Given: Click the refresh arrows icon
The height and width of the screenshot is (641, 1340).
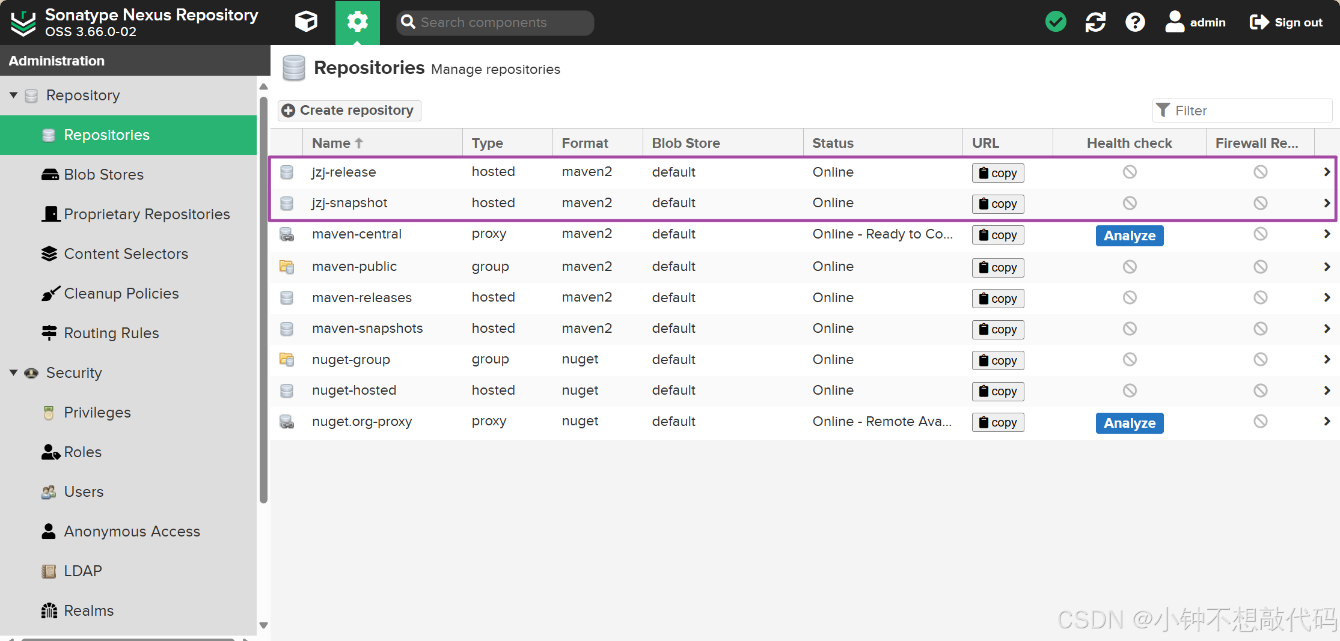Looking at the screenshot, I should point(1095,22).
